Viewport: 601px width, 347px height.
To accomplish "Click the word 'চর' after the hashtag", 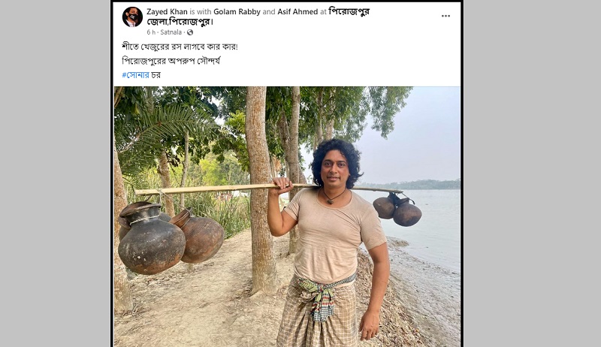I will tap(156, 75).
